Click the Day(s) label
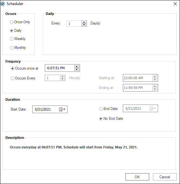 (x=95, y=23)
